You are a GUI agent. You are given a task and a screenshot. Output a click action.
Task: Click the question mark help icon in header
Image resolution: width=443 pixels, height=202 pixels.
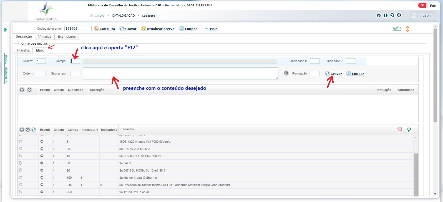pos(392,15)
